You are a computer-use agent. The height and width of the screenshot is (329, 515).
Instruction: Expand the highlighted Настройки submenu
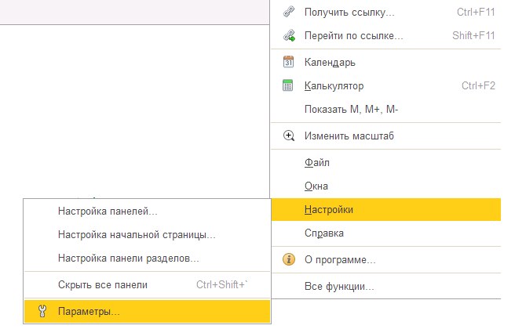pyautogui.click(x=386, y=209)
